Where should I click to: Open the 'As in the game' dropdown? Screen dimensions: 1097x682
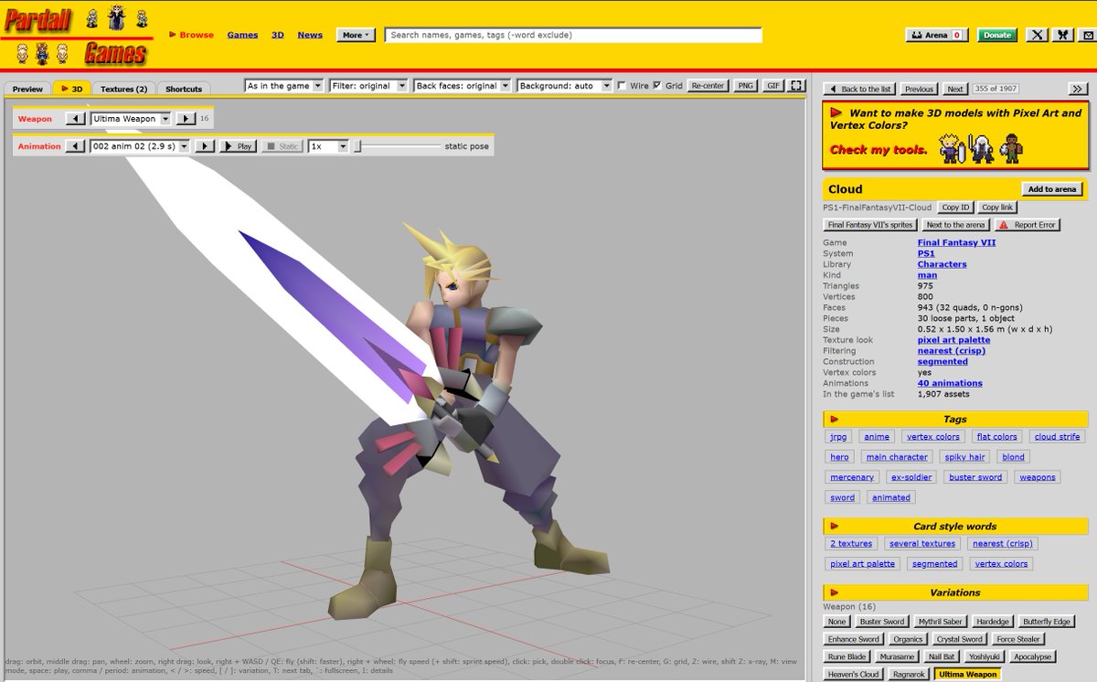point(284,86)
